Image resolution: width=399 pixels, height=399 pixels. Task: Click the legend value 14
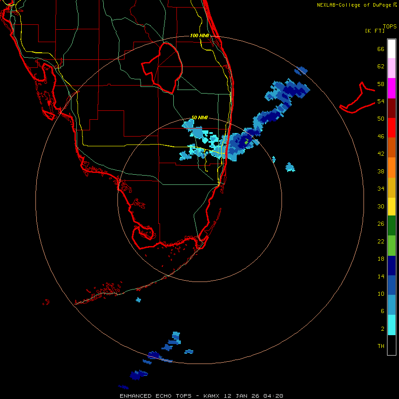(381, 276)
